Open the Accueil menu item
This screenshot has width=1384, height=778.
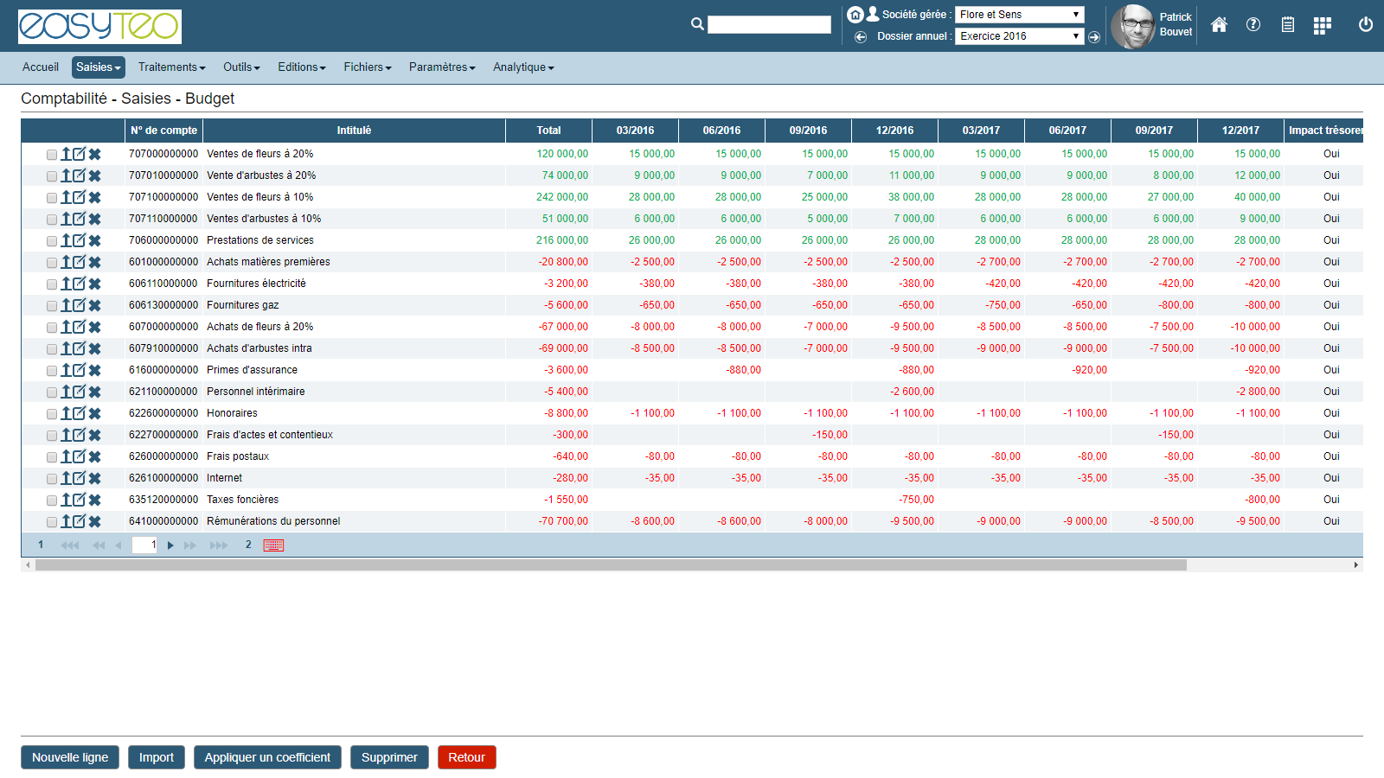point(41,67)
